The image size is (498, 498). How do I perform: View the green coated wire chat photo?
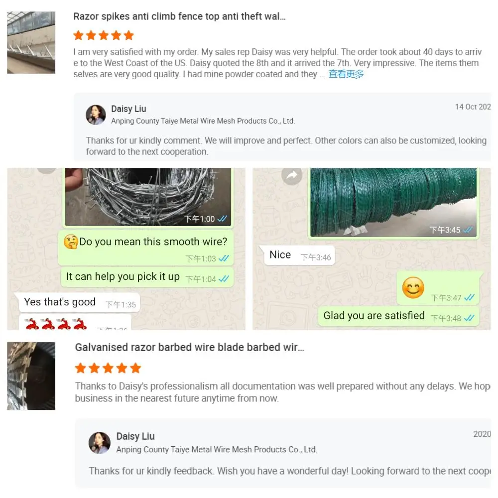coord(393,202)
